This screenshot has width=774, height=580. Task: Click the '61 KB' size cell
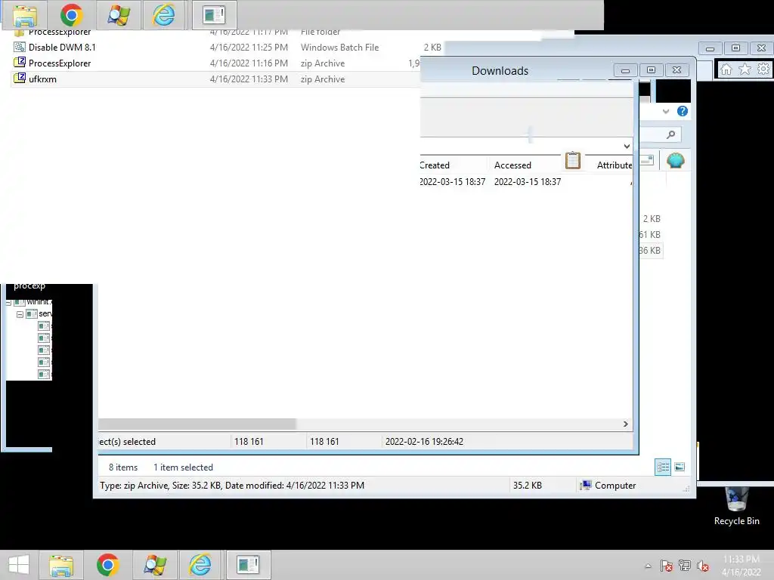(x=649, y=235)
